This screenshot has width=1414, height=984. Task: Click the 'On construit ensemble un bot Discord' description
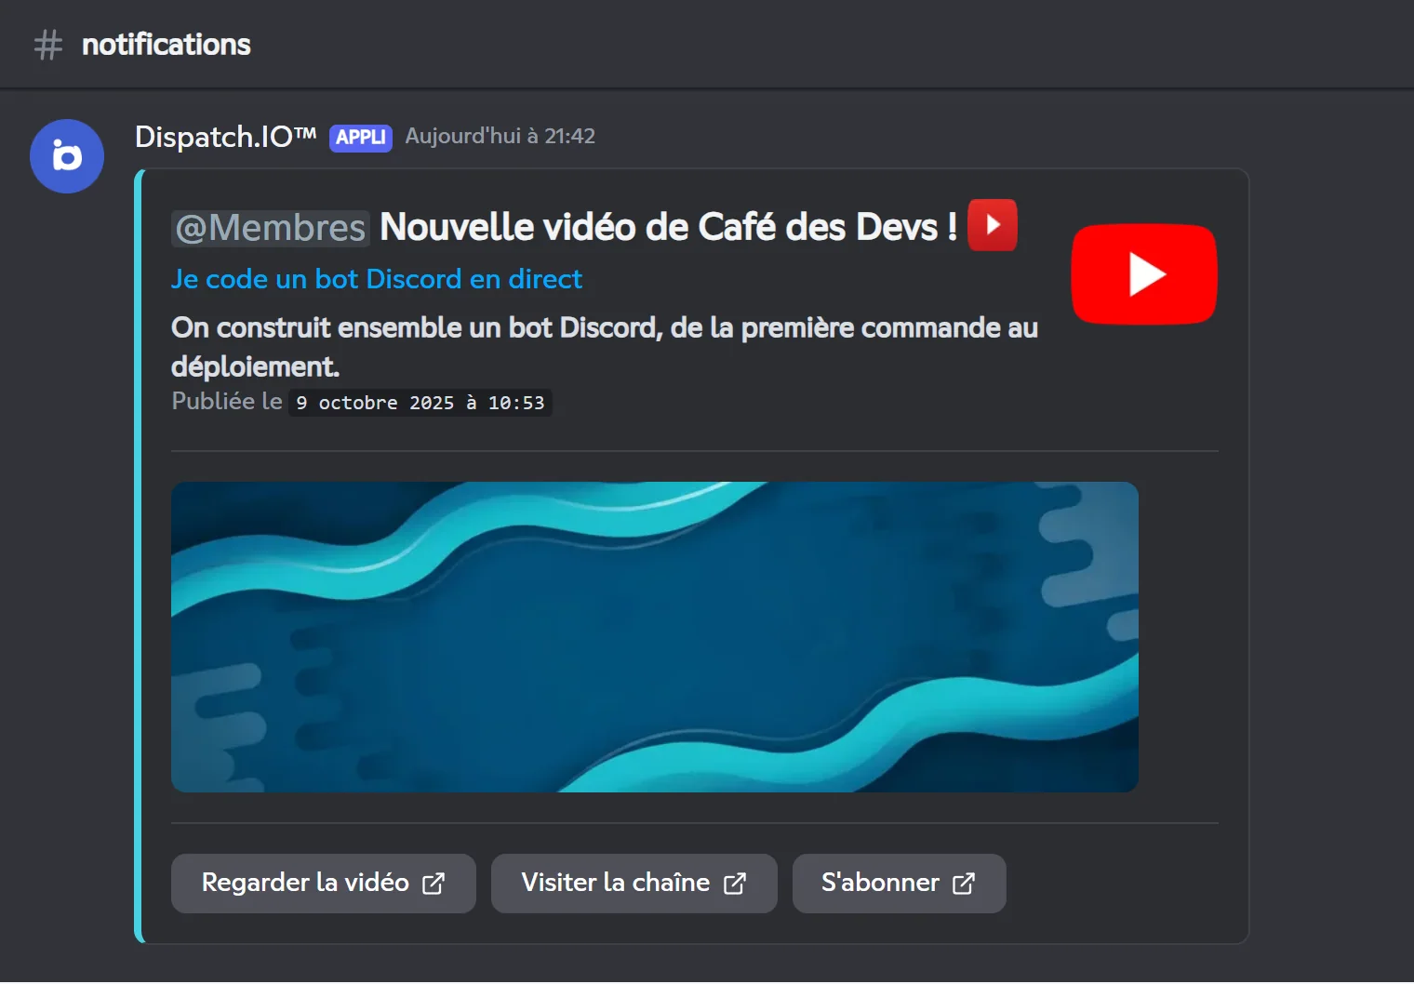[x=605, y=347]
